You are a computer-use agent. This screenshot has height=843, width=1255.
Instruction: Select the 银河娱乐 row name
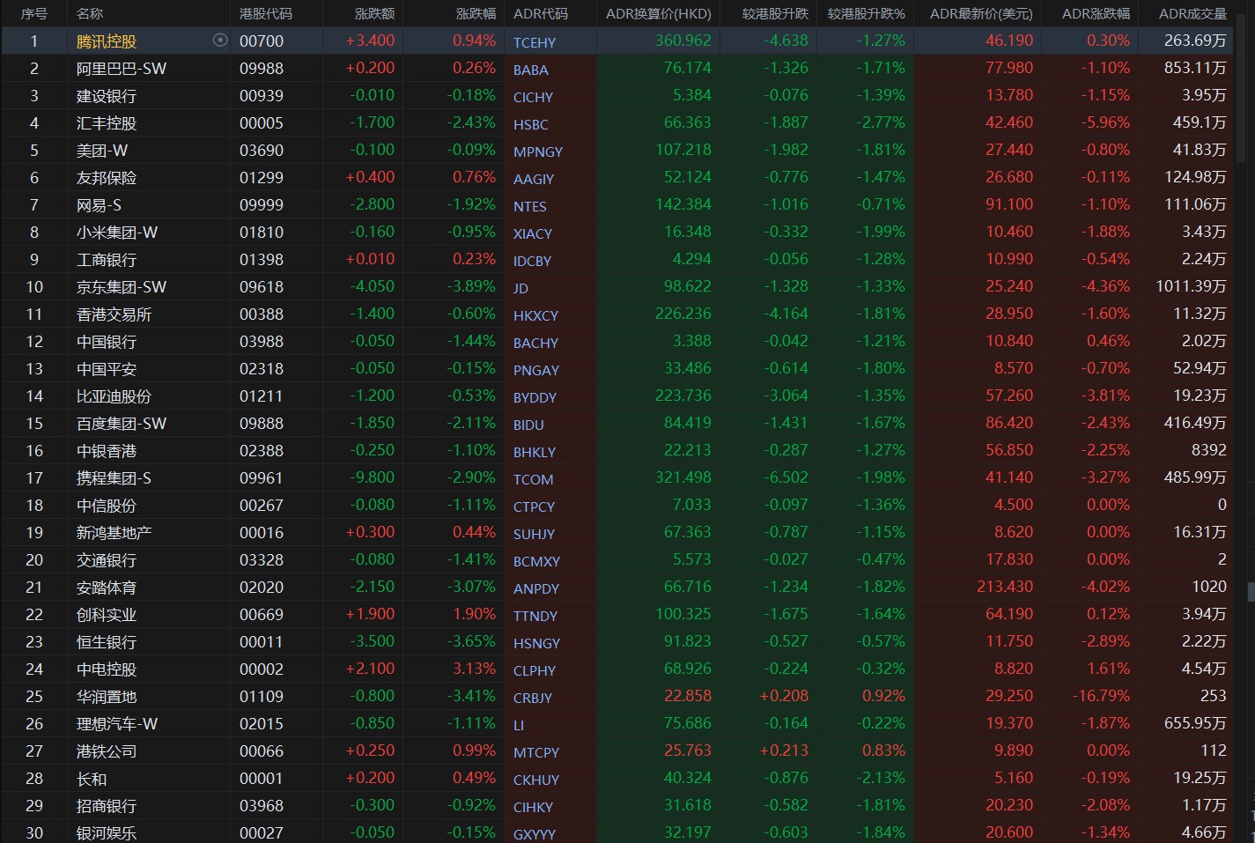(x=107, y=833)
